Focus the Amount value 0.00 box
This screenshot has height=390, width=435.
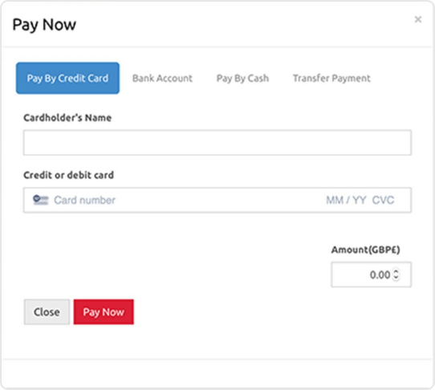pos(371,274)
